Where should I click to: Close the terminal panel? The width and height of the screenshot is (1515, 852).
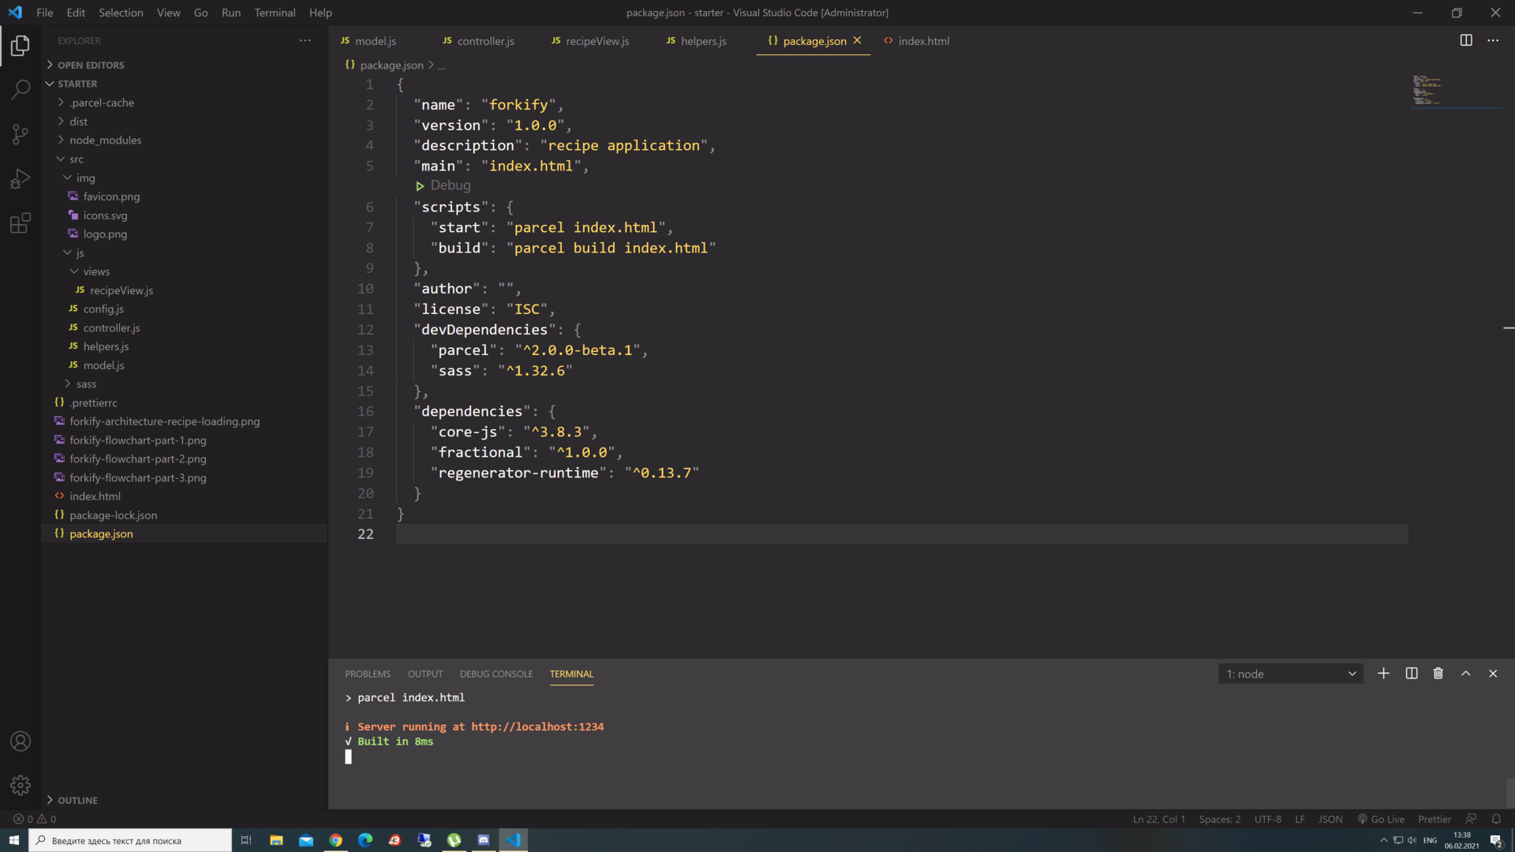pyautogui.click(x=1493, y=674)
